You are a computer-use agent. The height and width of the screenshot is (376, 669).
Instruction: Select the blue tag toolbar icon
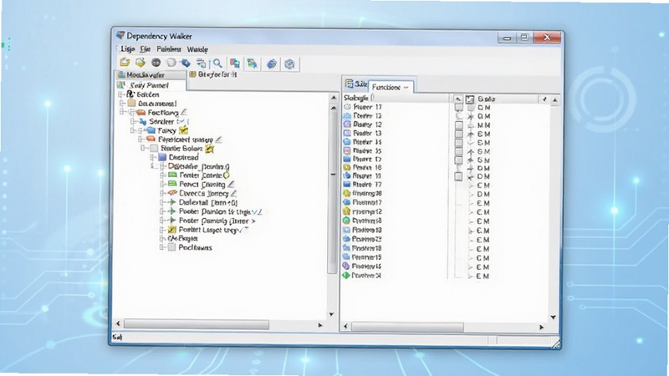point(186,64)
